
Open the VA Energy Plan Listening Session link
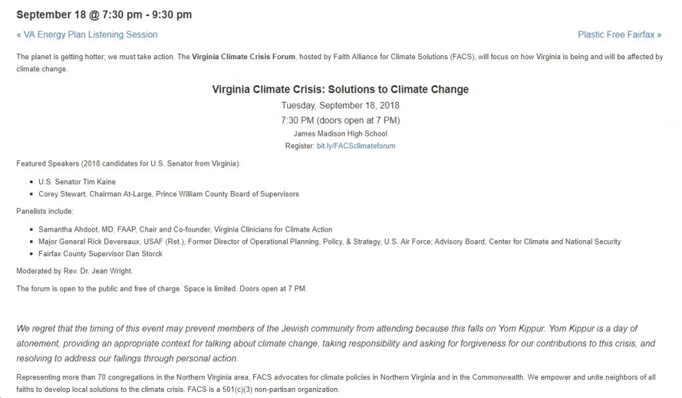point(87,35)
